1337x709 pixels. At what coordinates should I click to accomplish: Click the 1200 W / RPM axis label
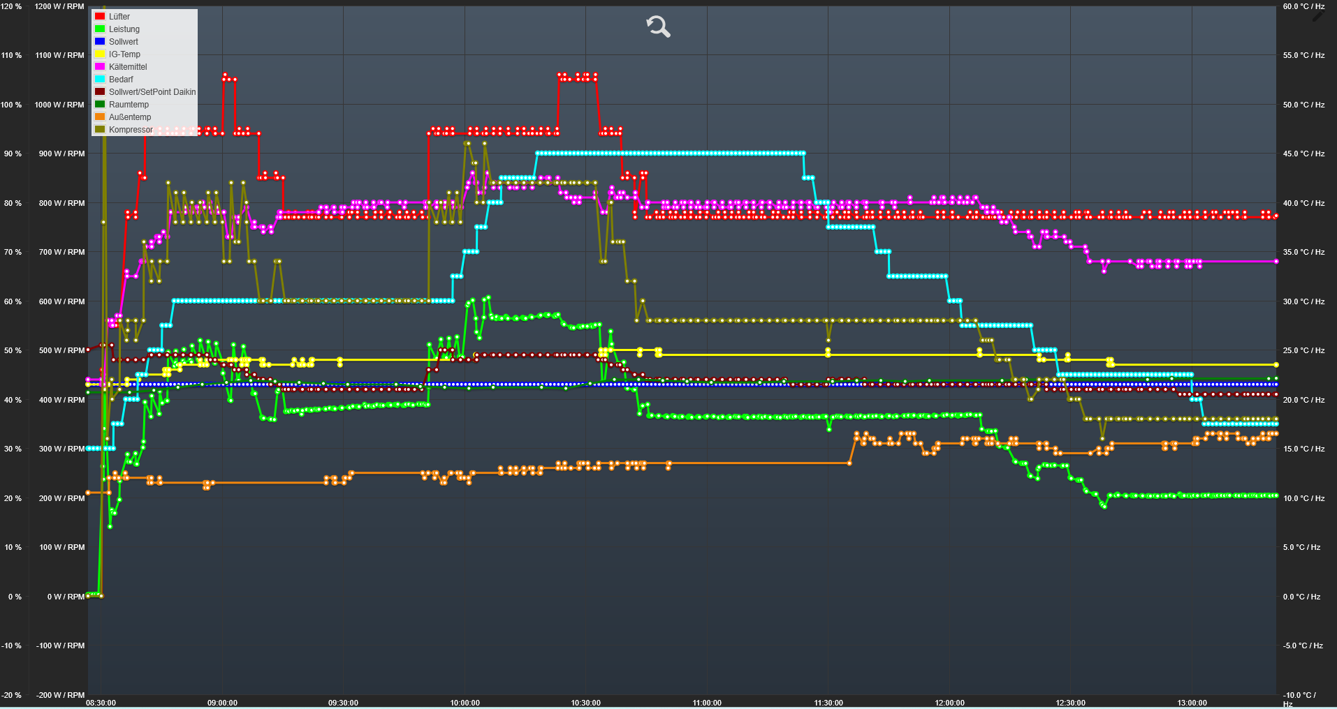coord(59,6)
